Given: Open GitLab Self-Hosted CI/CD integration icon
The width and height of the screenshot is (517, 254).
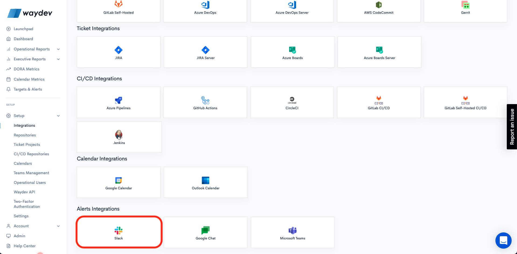Looking at the screenshot, I should pyautogui.click(x=466, y=100).
